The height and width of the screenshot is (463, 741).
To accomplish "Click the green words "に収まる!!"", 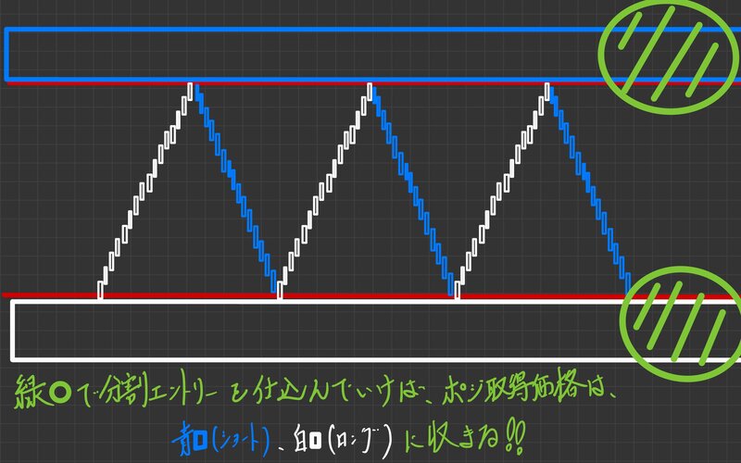I will click(x=464, y=436).
